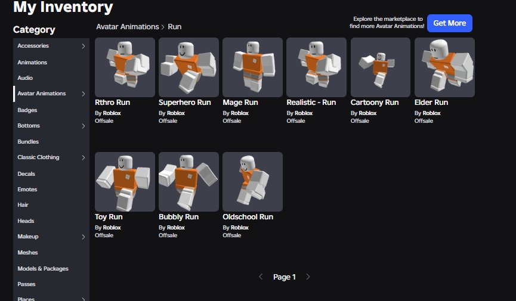Click the Offsale label under Rthro Run

[x=104, y=121]
